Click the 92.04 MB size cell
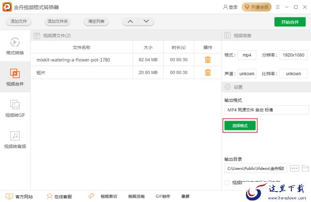 [148, 60]
